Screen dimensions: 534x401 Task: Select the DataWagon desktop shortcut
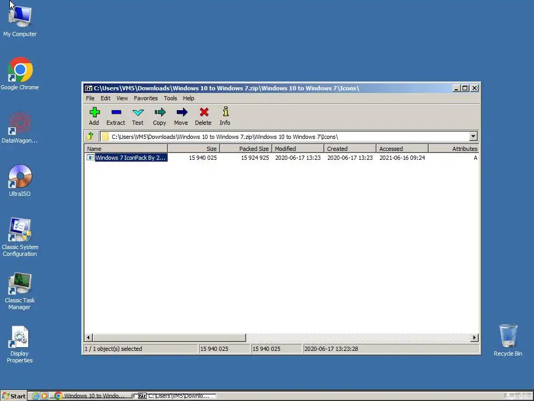(x=20, y=127)
